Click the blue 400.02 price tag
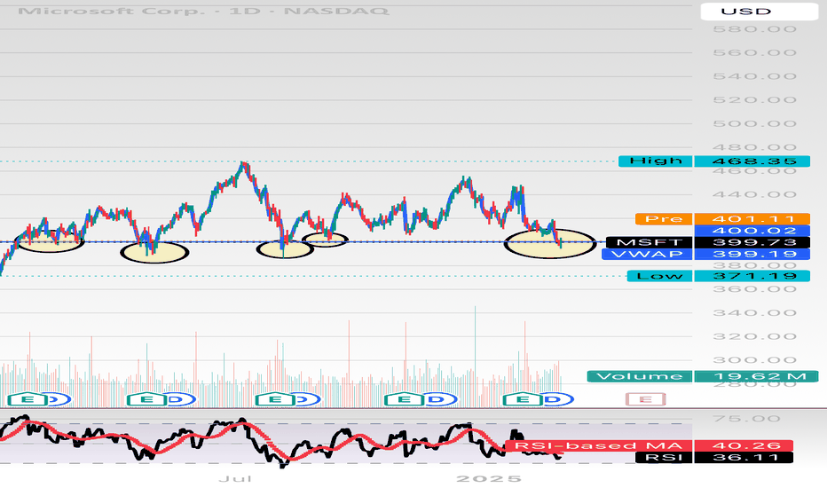Screen dimensions: 827x488 click(x=752, y=231)
